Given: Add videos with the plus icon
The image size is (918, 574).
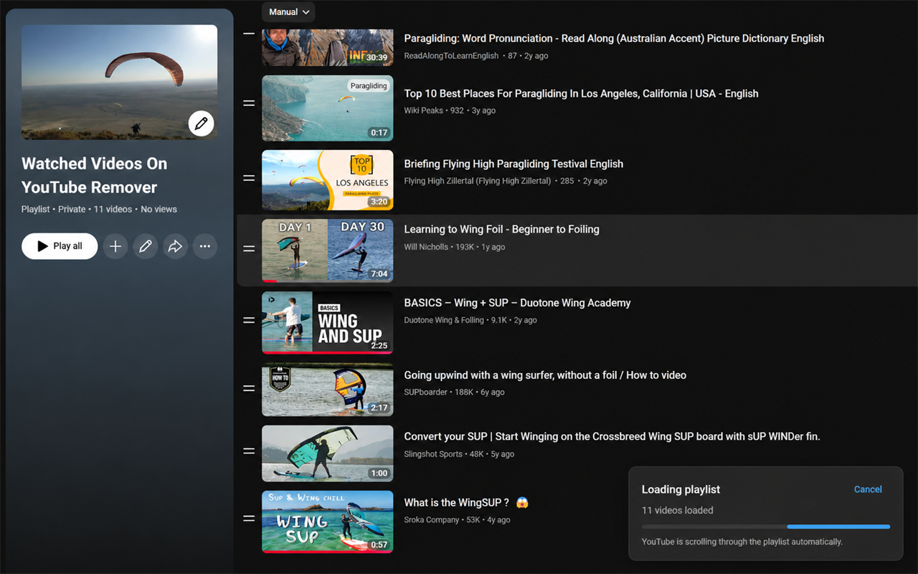Looking at the screenshot, I should pos(115,246).
